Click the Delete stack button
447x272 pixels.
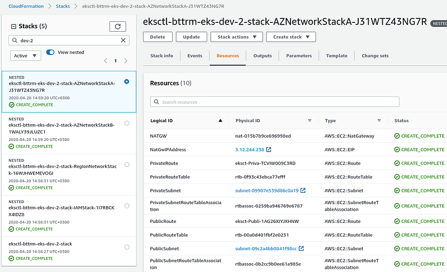pos(158,37)
